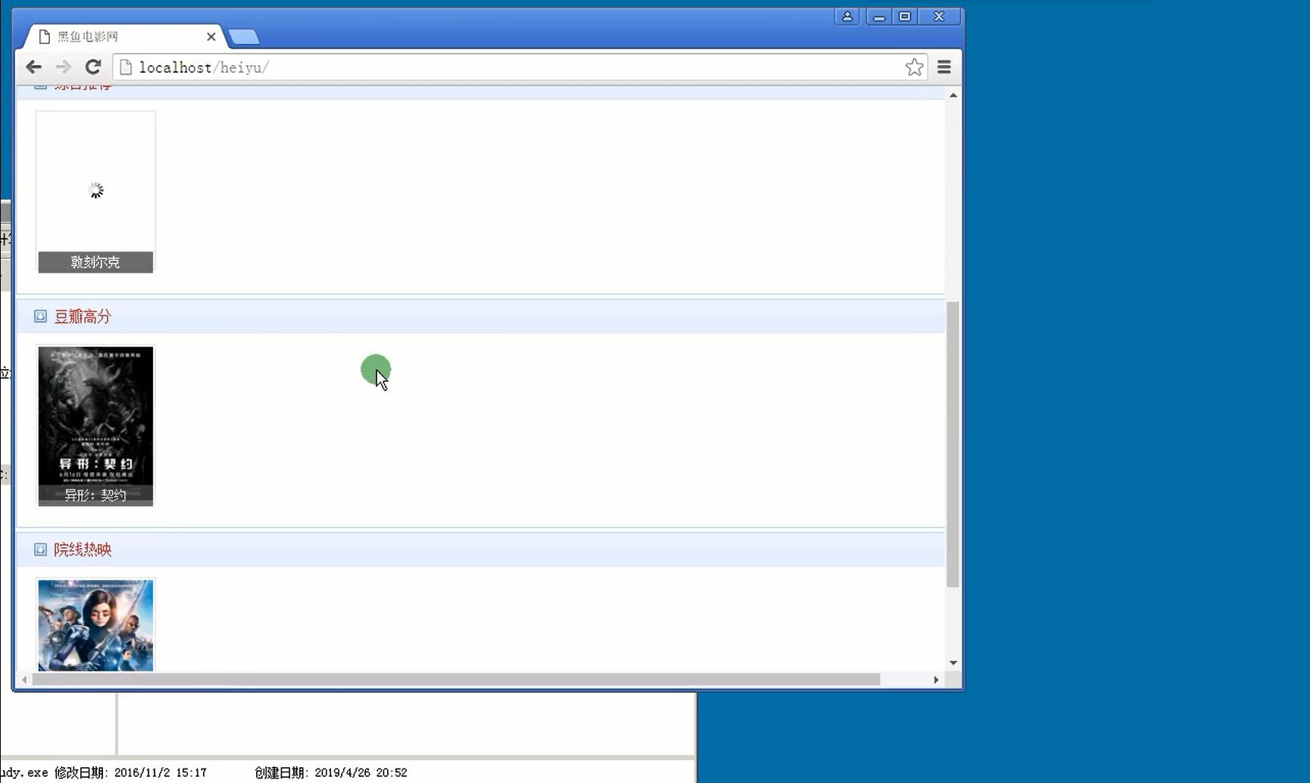The image size is (1310, 783).
Task: Bookmark this page with the star icon
Action: tap(914, 67)
